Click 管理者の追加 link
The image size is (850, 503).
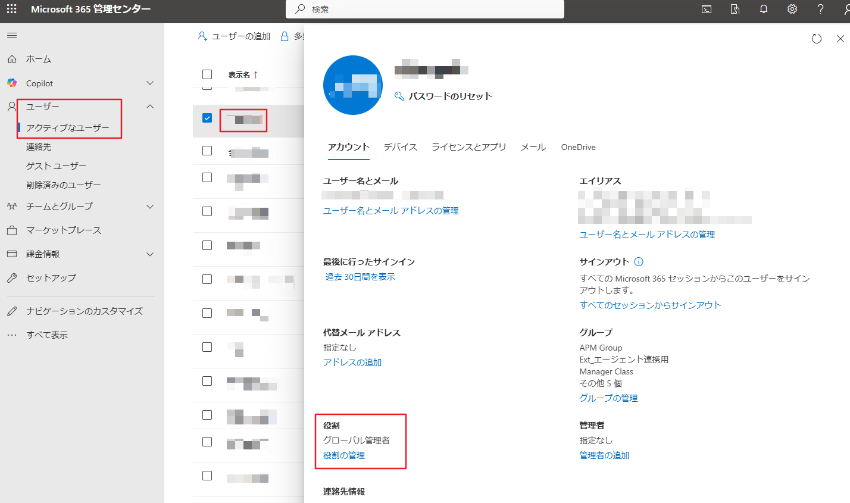[x=605, y=455]
